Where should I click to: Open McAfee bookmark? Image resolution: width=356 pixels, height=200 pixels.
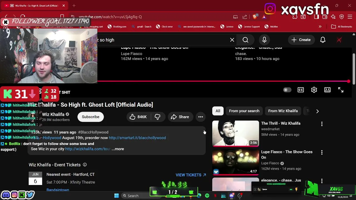tap(271, 27)
